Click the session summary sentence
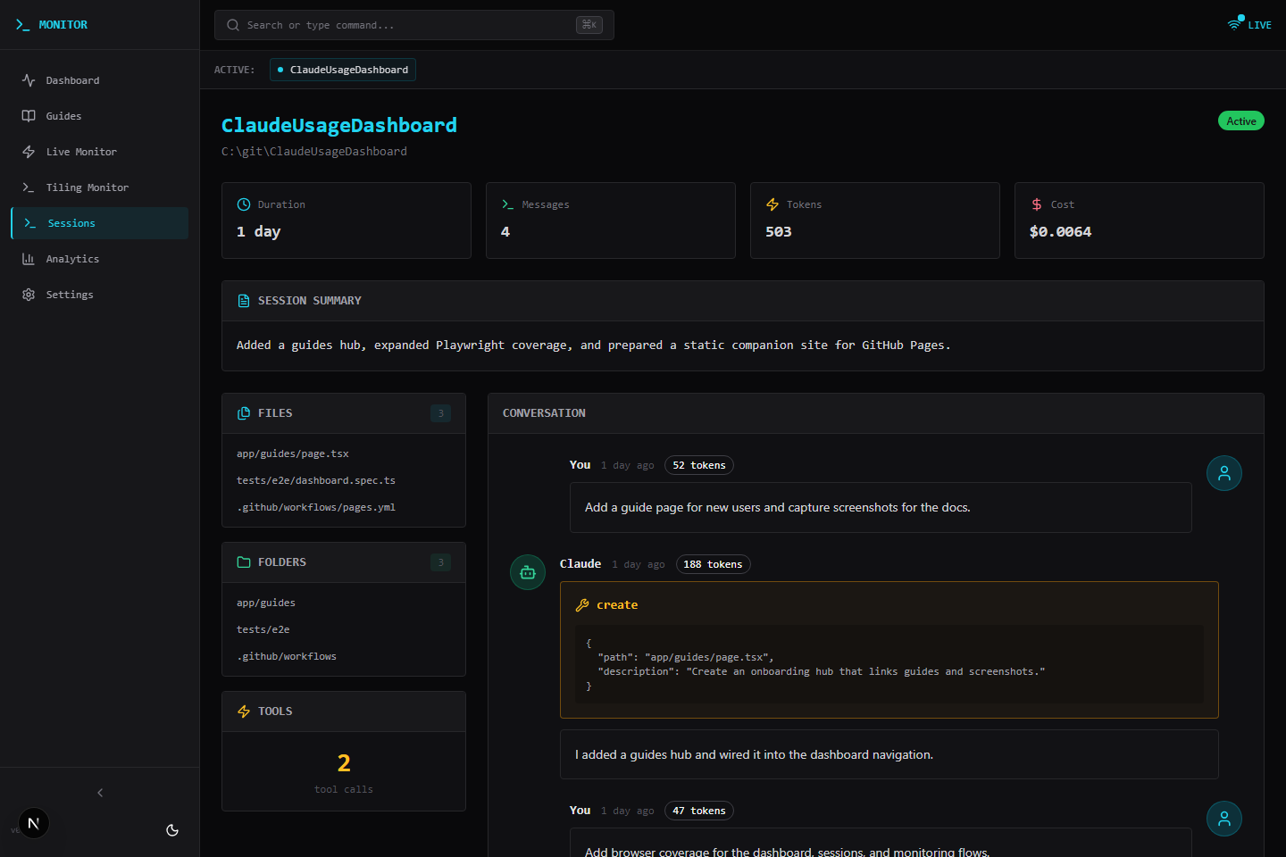 594,345
